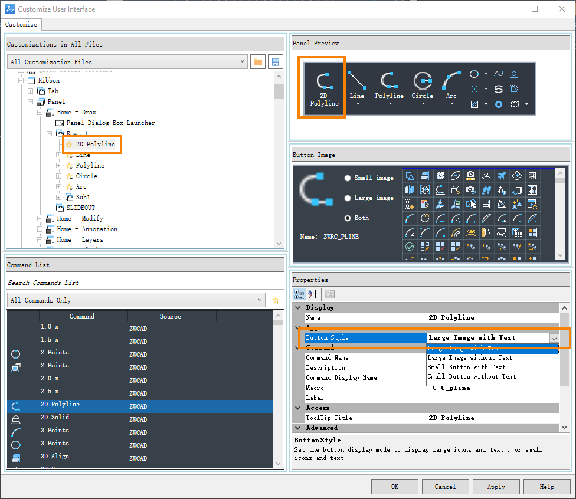
Task: Click the down arrow of the customization tree scrollbar
Action: [x=279, y=244]
